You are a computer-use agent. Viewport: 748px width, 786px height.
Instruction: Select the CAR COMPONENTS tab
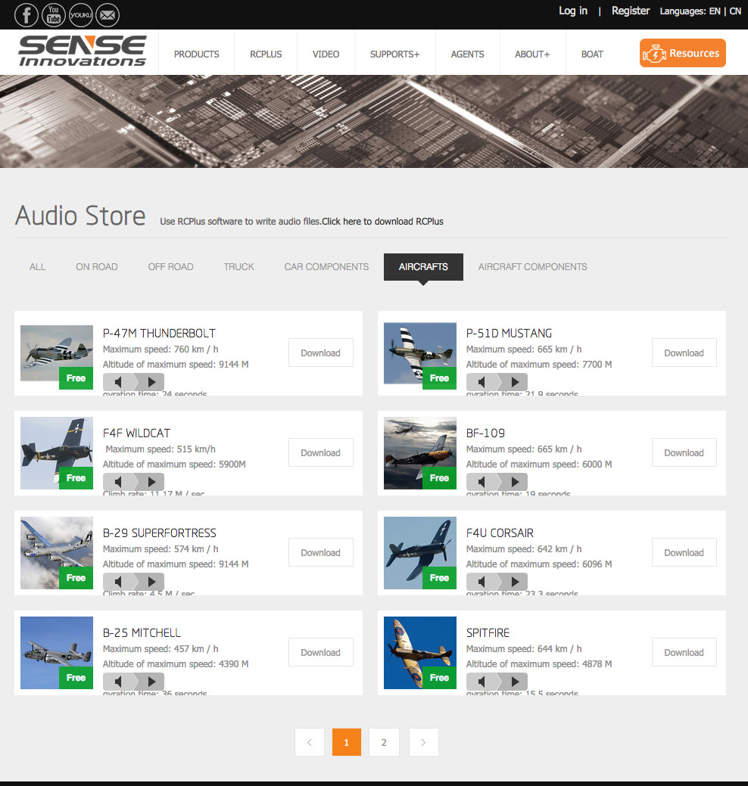click(x=326, y=267)
